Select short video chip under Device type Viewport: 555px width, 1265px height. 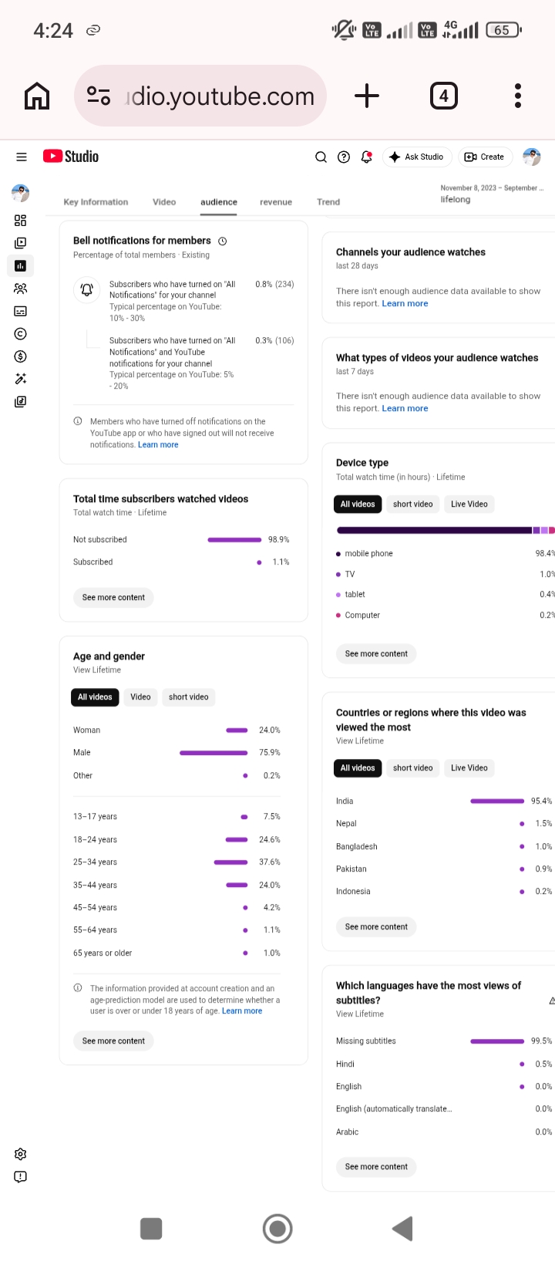coord(413,504)
